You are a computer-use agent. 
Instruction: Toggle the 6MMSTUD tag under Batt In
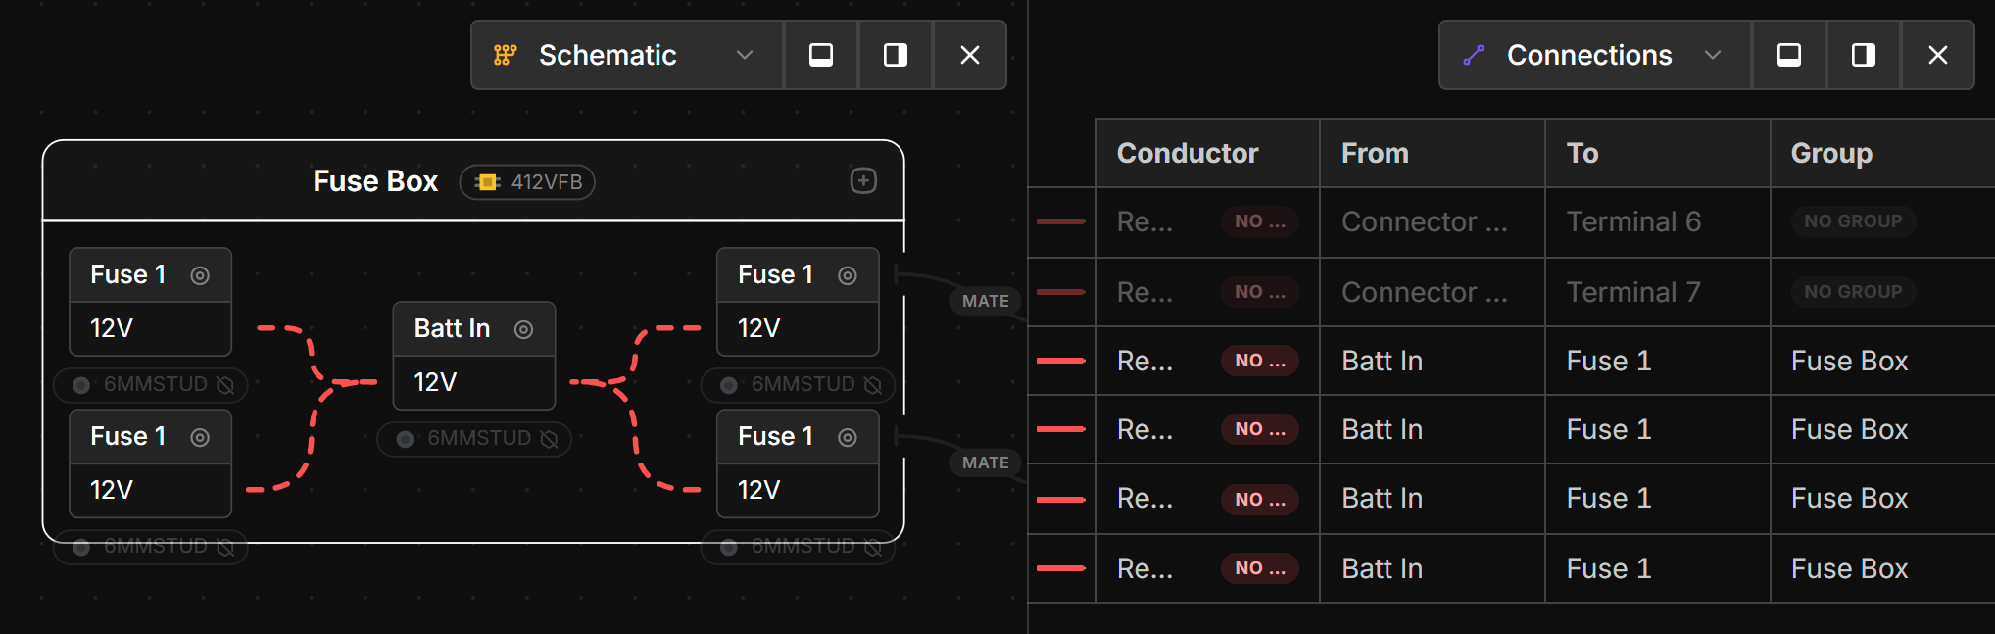[x=474, y=438]
